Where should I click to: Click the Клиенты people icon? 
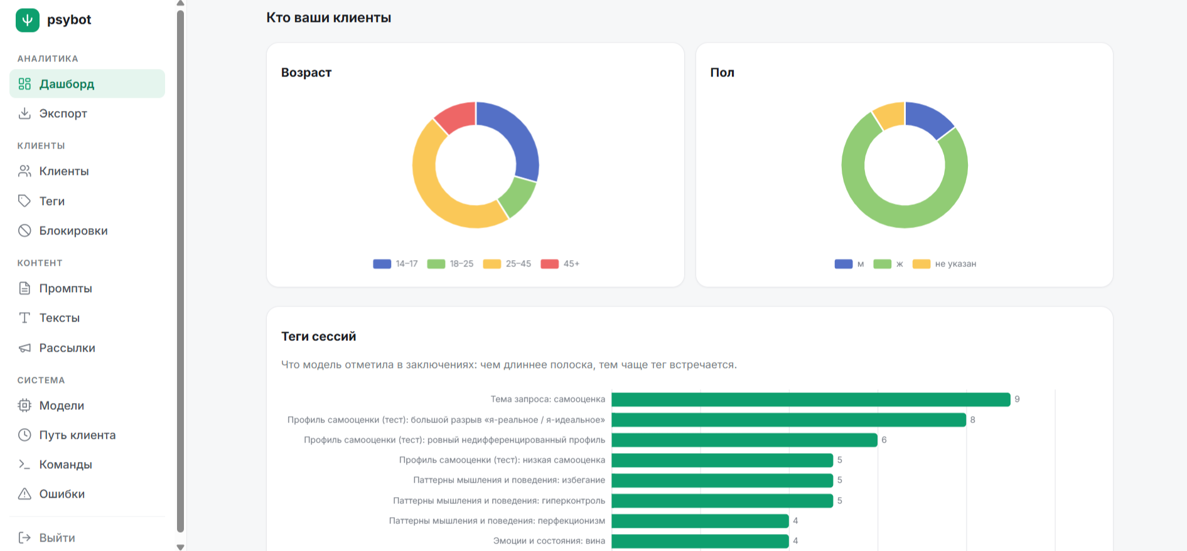[24, 171]
